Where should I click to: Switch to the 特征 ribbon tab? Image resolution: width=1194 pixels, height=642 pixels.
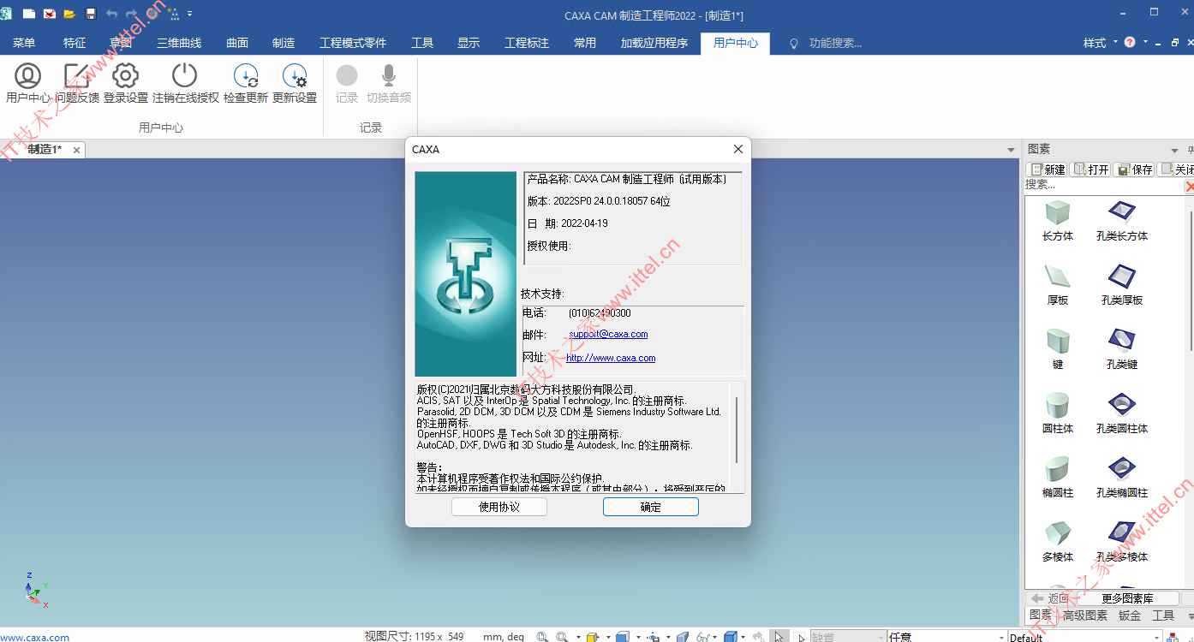(x=75, y=43)
